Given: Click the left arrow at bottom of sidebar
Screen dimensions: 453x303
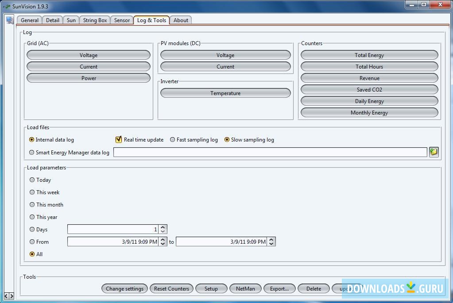Looking at the screenshot, I should 6,296.
